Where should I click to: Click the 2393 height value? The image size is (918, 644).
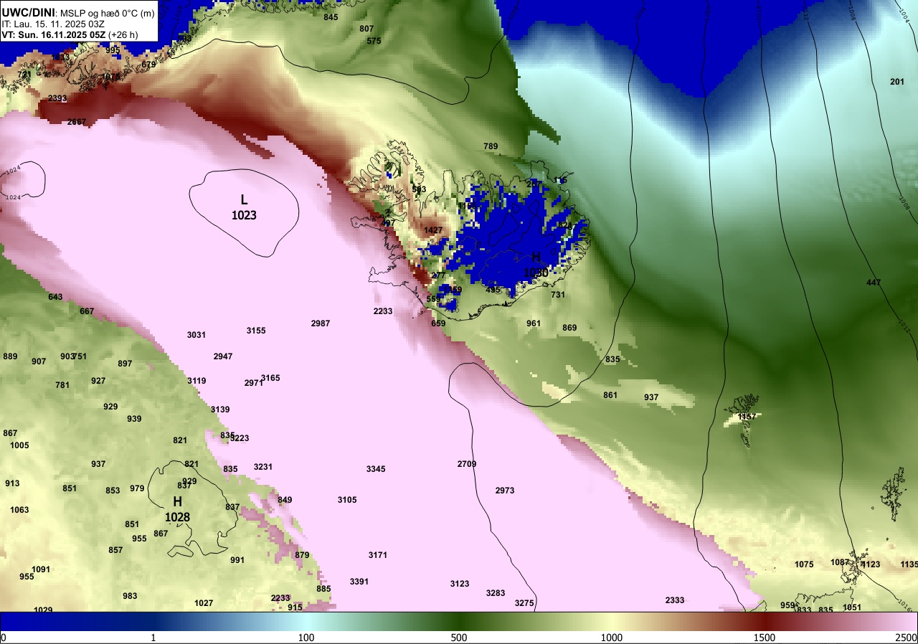[x=58, y=98]
